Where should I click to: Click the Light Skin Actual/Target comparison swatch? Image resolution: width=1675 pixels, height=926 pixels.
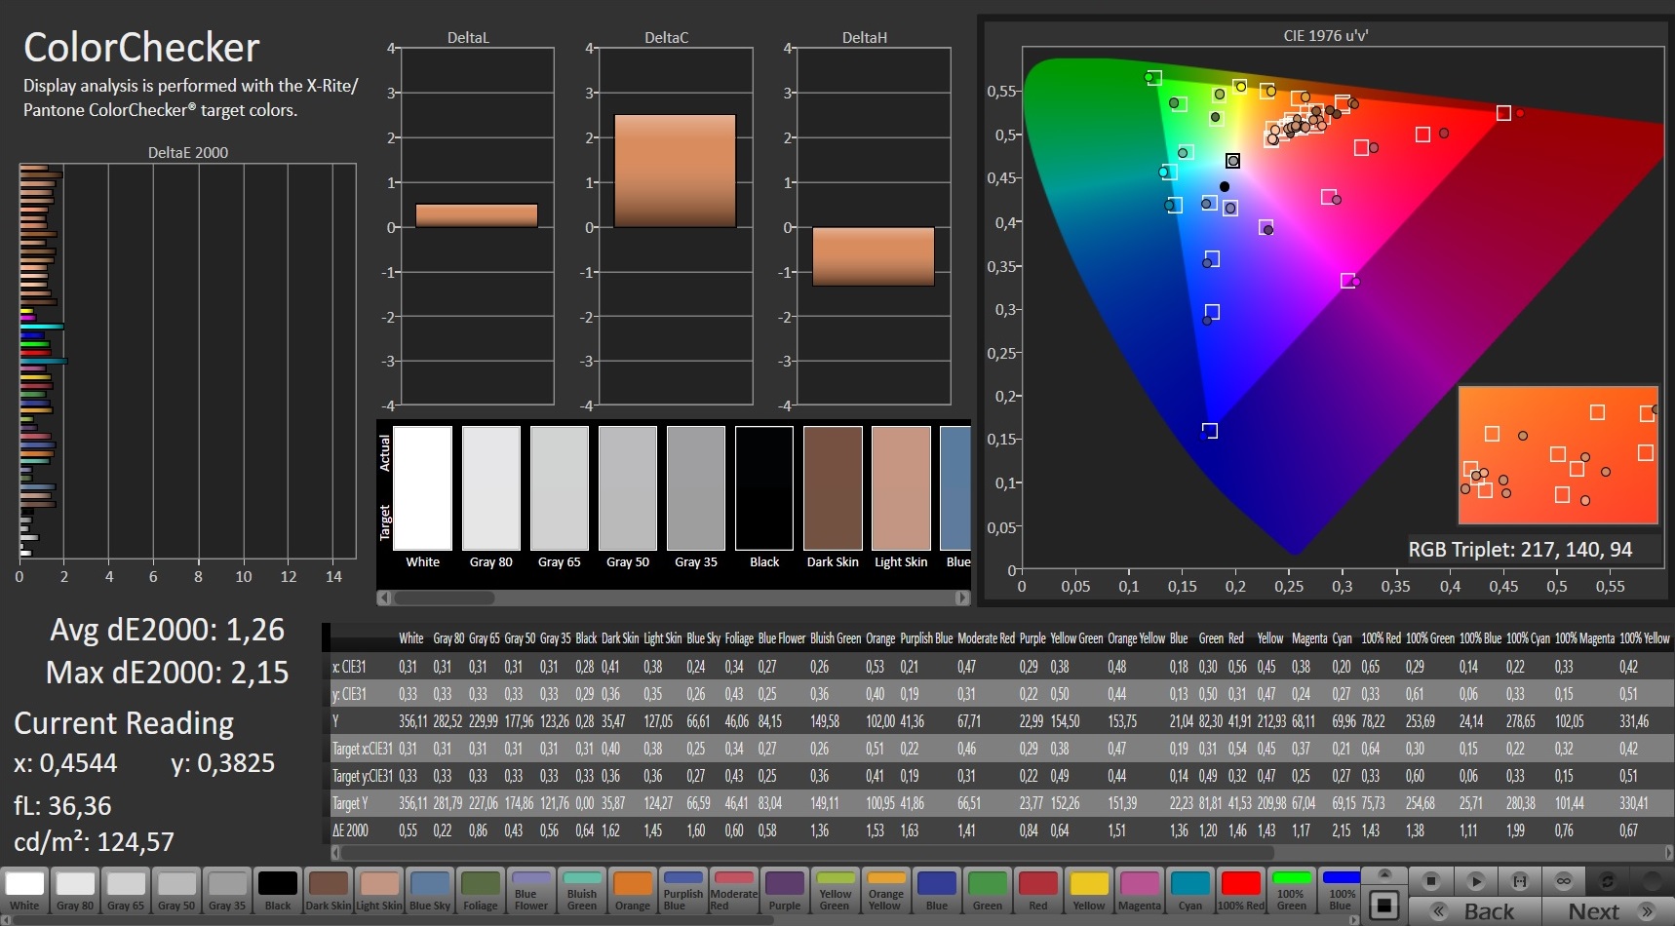[x=901, y=487]
